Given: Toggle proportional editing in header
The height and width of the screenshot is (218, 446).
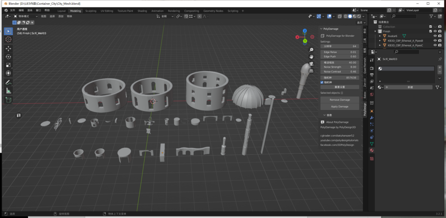Looking at the screenshot, I should [x=199, y=17].
